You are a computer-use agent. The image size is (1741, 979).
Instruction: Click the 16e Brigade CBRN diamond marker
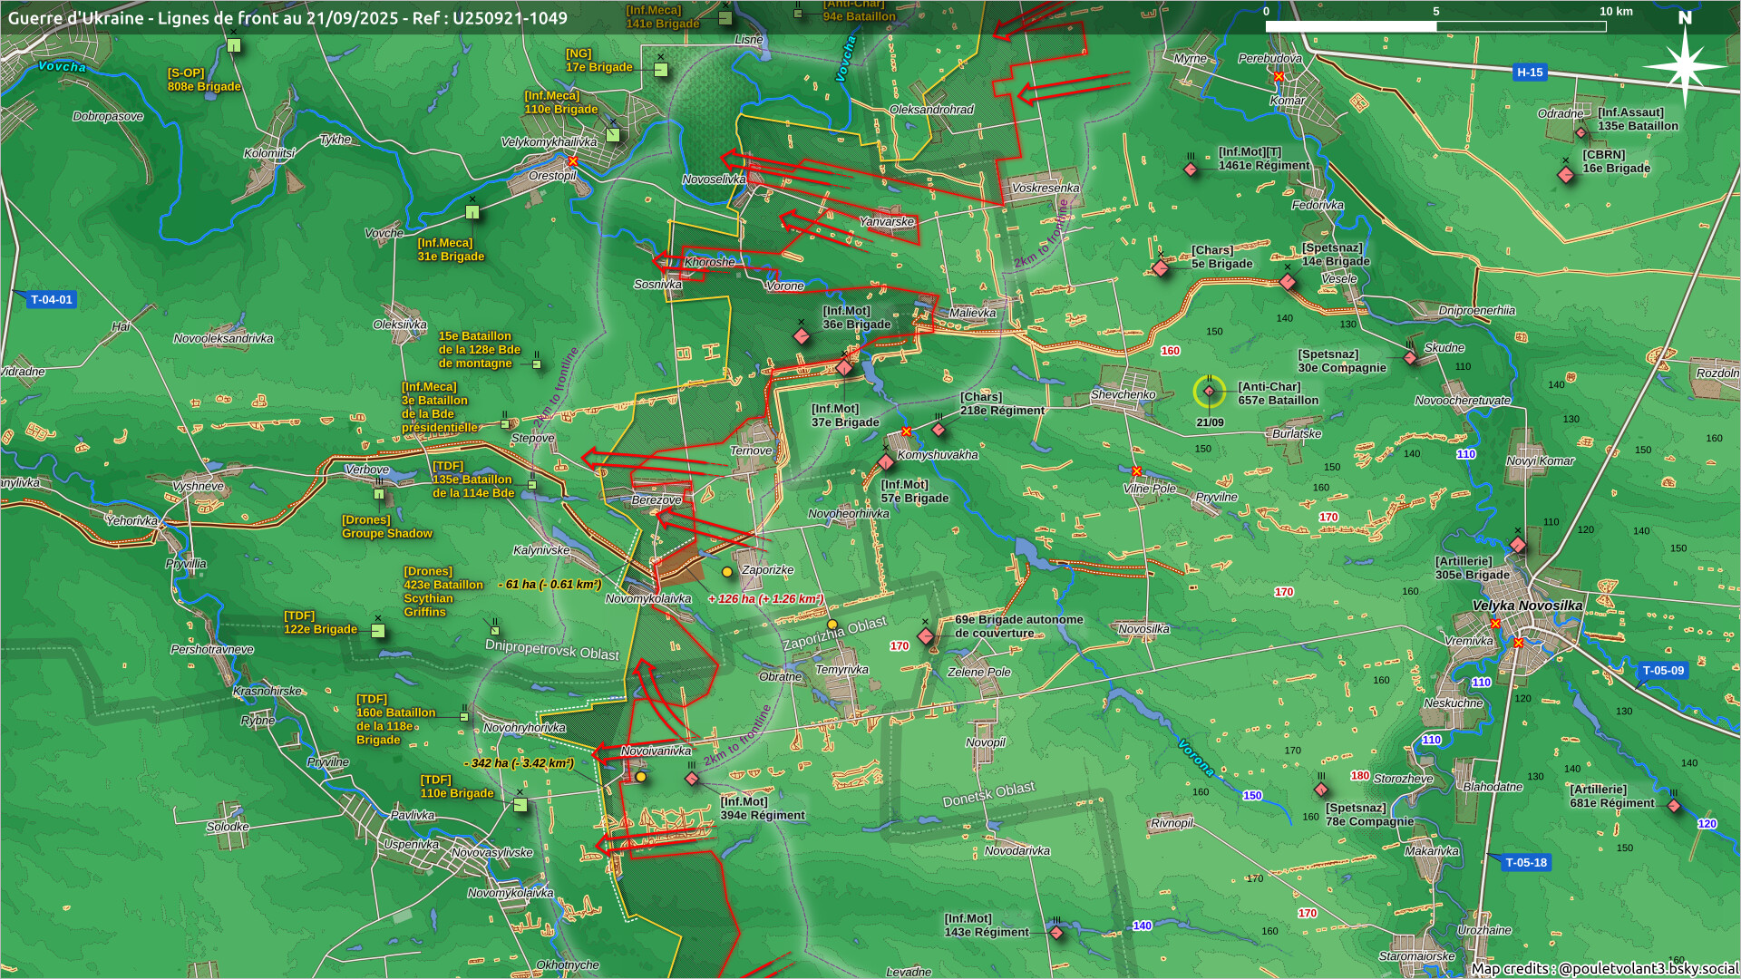tap(1566, 175)
